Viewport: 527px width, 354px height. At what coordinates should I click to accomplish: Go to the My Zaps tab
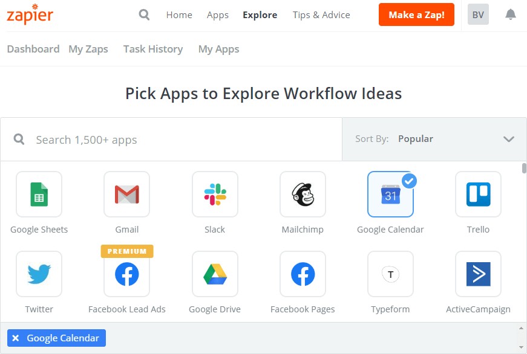[88, 50]
